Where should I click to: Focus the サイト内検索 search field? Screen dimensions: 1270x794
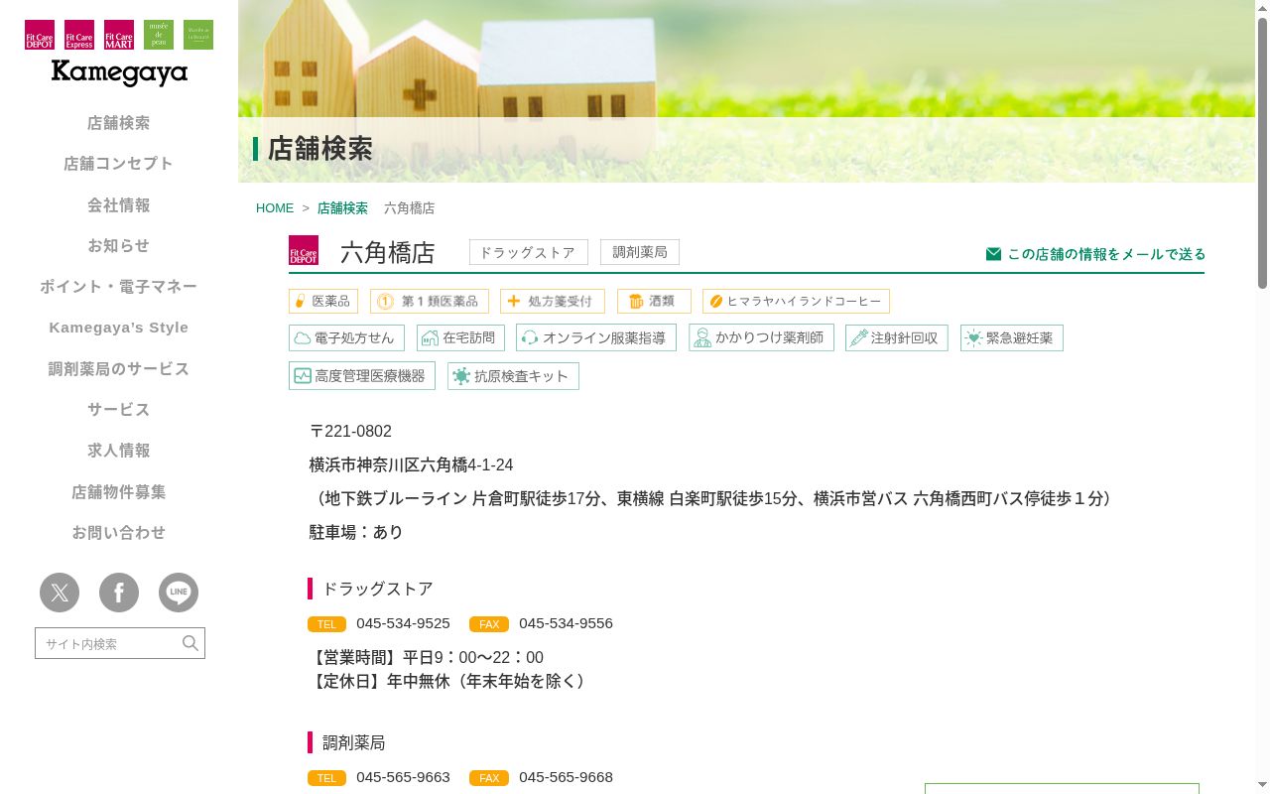pos(109,643)
